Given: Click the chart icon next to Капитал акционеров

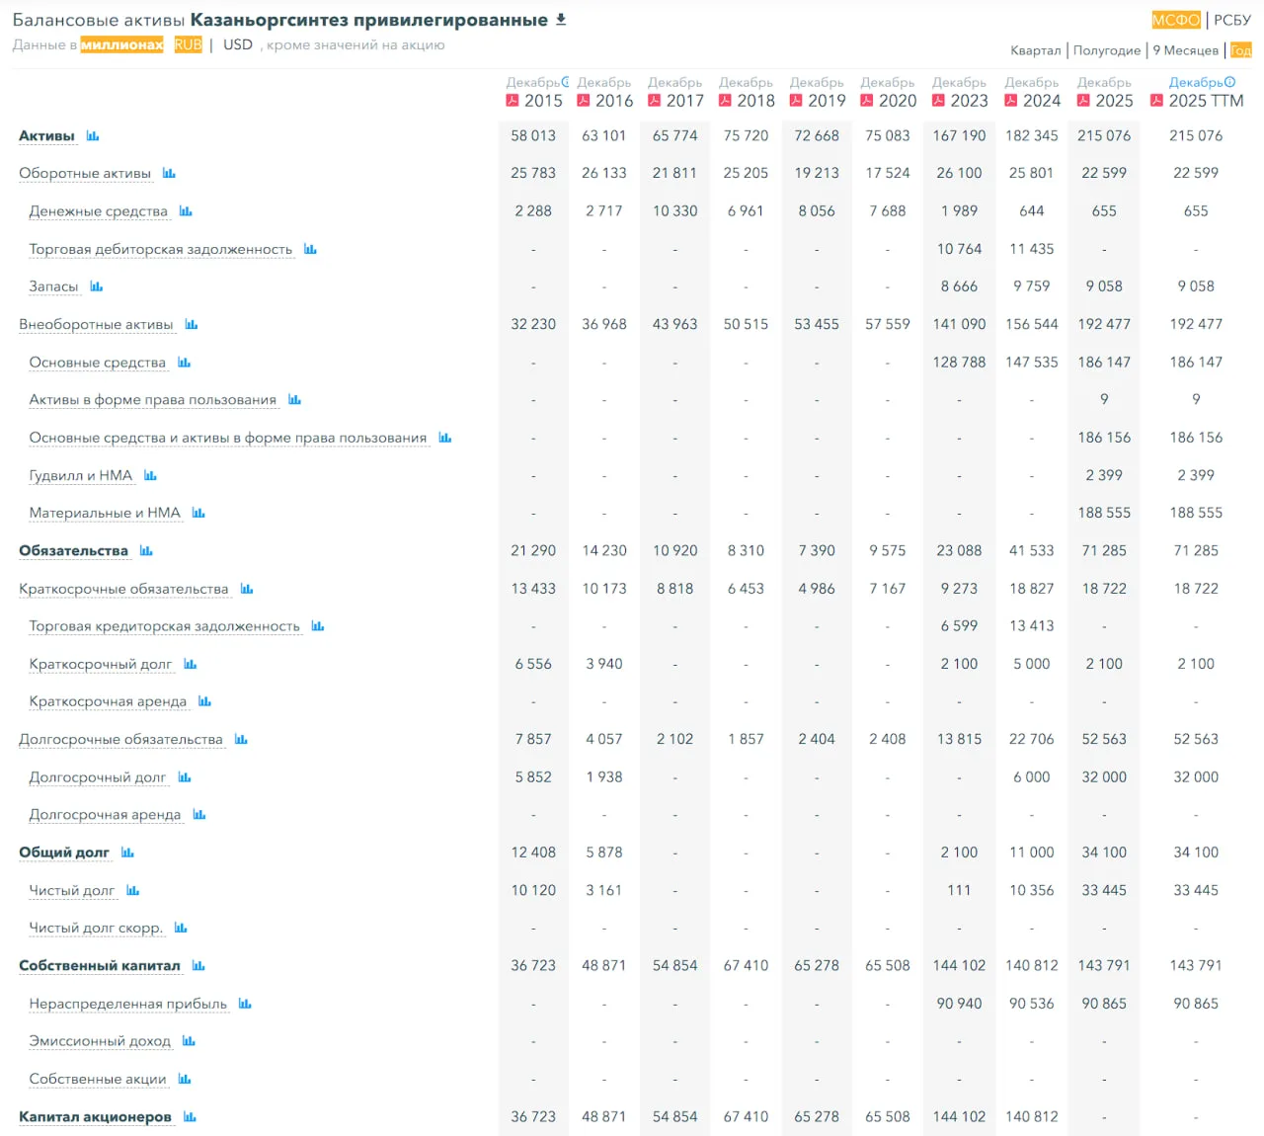Looking at the screenshot, I should (190, 1116).
